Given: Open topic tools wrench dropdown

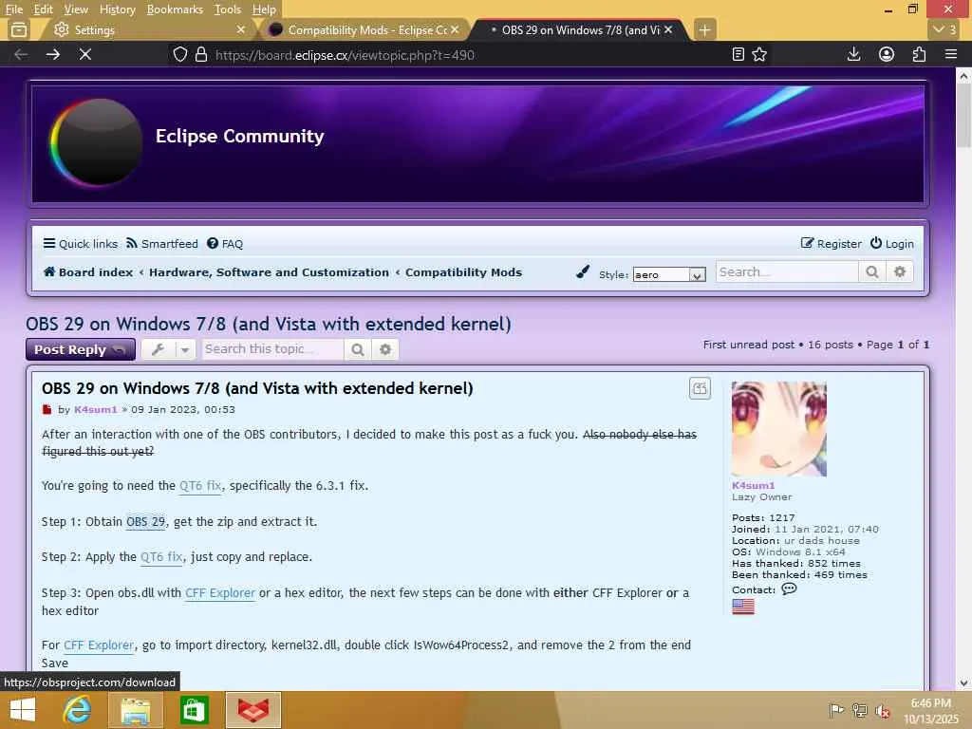Looking at the screenshot, I should [x=168, y=349].
